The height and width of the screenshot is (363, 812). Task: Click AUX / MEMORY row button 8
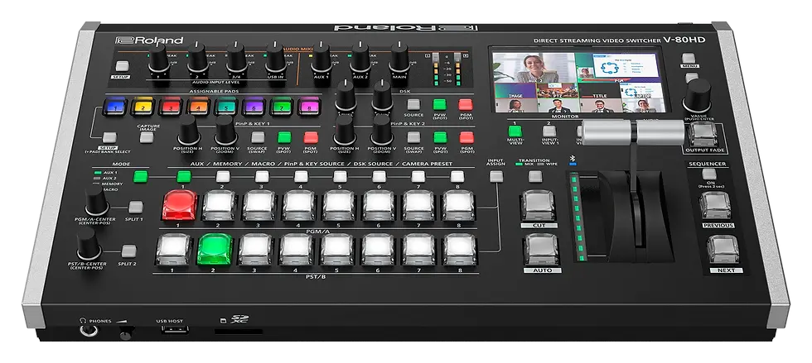click(457, 177)
